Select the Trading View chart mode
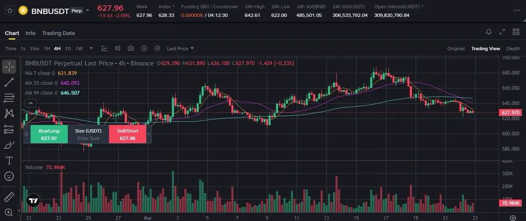Screen dimensions: 526x221 pyautogui.click(x=486, y=48)
